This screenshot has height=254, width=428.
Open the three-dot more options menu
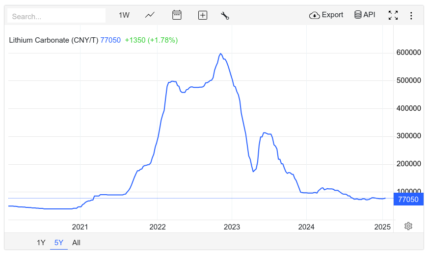[411, 16]
